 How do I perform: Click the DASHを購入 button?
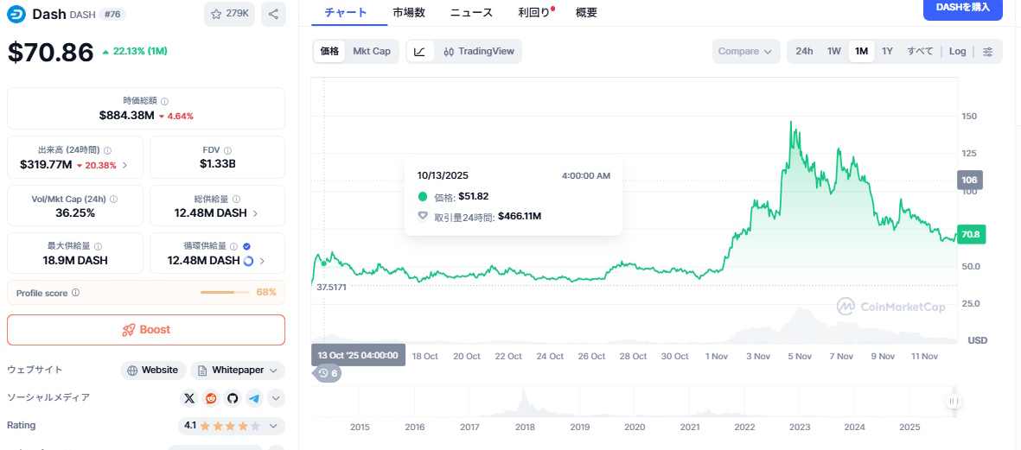962,8
